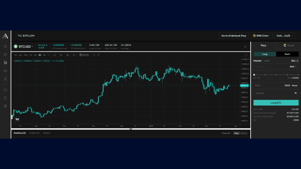Viewport: 301px width, 169px height.
Task: Select the Long position toggle
Action: [265, 54]
